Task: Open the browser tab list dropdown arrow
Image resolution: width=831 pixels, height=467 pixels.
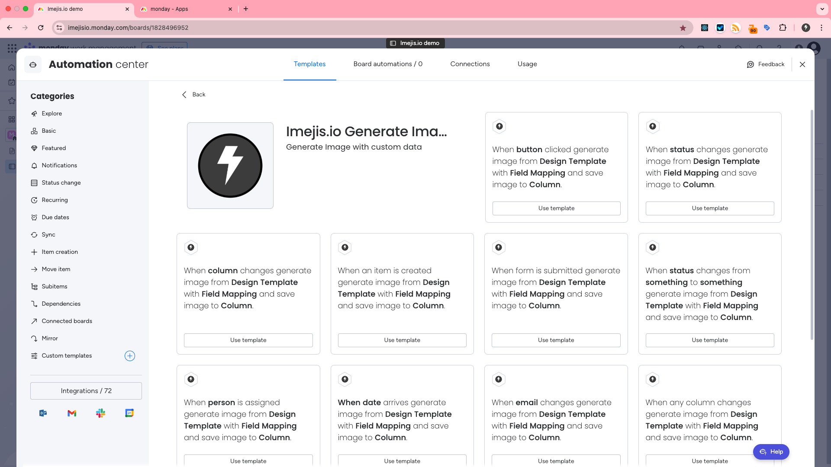Action: click(822, 9)
